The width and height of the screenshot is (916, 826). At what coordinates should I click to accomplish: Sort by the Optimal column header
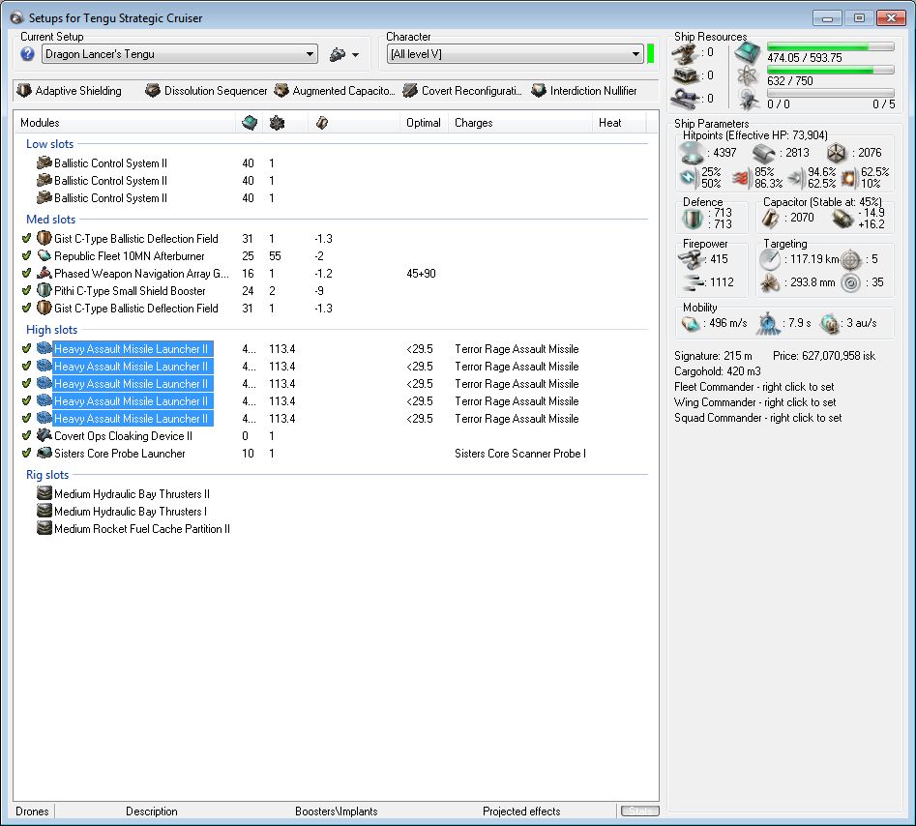pos(424,123)
